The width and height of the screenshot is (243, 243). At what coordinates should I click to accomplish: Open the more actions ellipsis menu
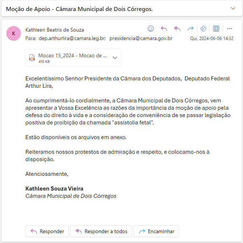coord(230,29)
